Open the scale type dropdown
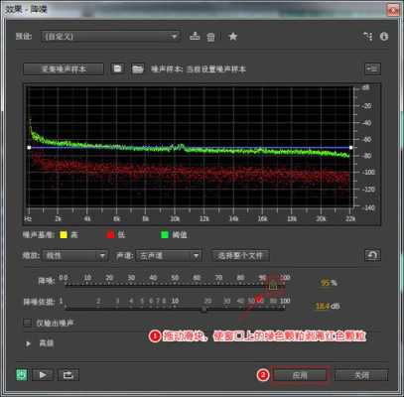The height and width of the screenshot is (397, 404). (75, 256)
